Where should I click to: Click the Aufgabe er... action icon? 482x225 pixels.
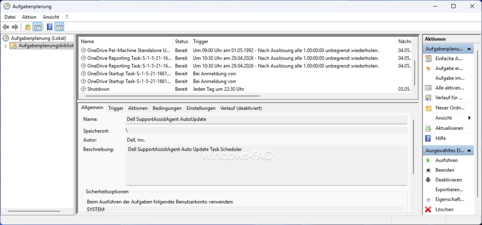[428, 69]
